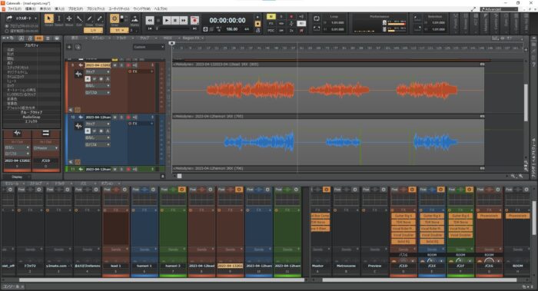
Task: Toggle the Snap to grid button
Action: (115, 19)
